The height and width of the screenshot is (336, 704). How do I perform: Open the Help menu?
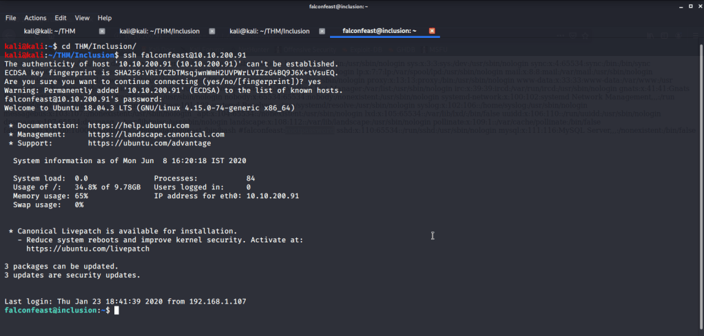105,17
